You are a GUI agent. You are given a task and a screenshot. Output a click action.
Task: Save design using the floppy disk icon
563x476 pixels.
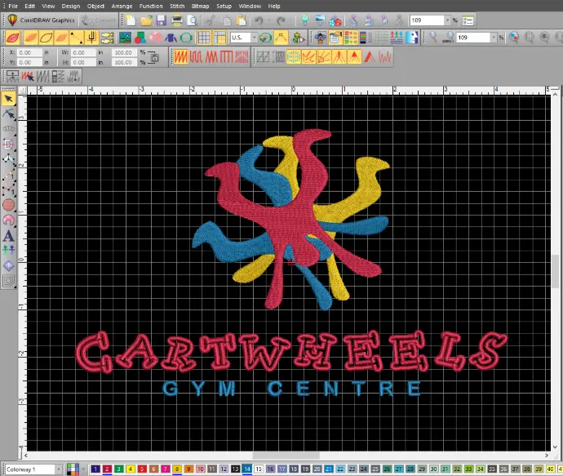pyautogui.click(x=161, y=20)
